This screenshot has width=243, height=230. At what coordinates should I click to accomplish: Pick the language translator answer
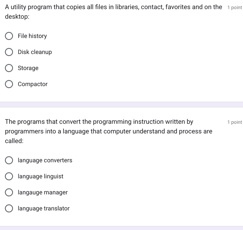9,208
